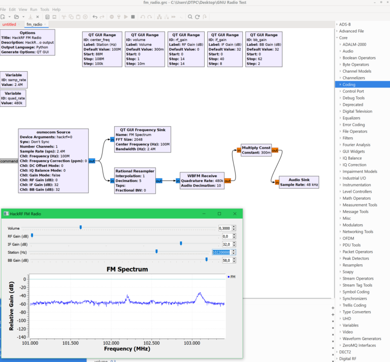Click the Enable block icon
This screenshot has height=362, width=390.
(x=159, y=17)
